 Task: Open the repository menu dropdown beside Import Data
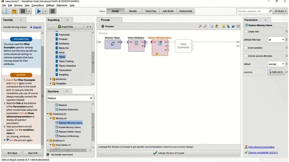pos(89,27)
